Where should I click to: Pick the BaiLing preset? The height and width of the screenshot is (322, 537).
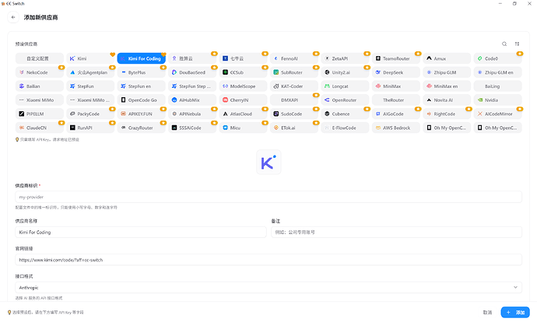(x=498, y=86)
